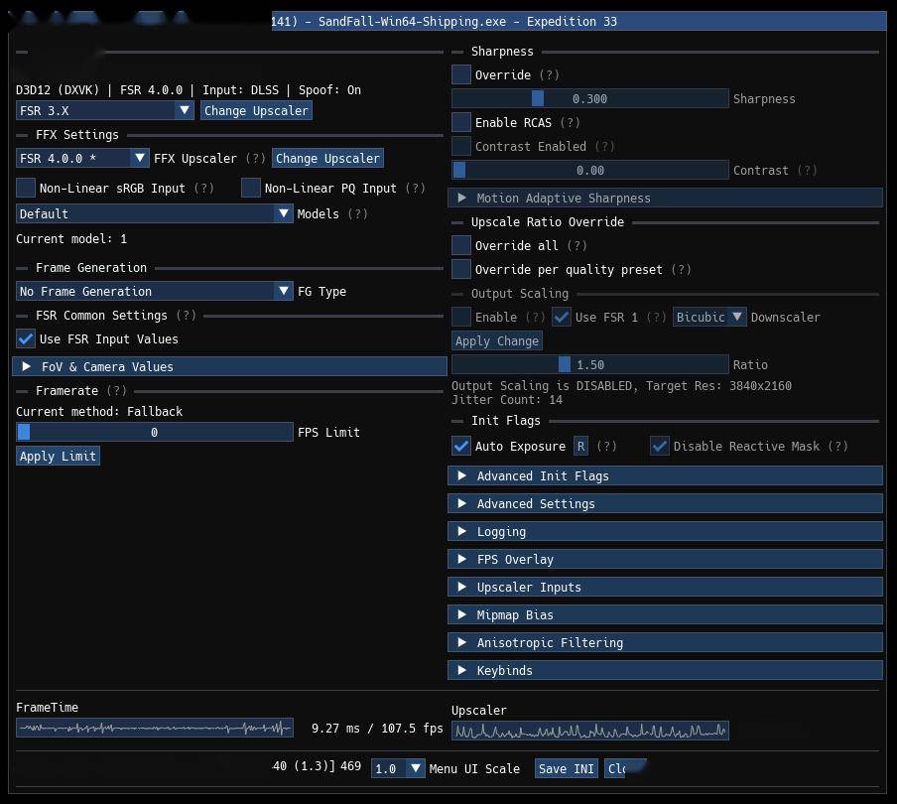Toggle Use FSR 1 checkbox
This screenshot has height=804, width=897.
pyautogui.click(x=562, y=317)
